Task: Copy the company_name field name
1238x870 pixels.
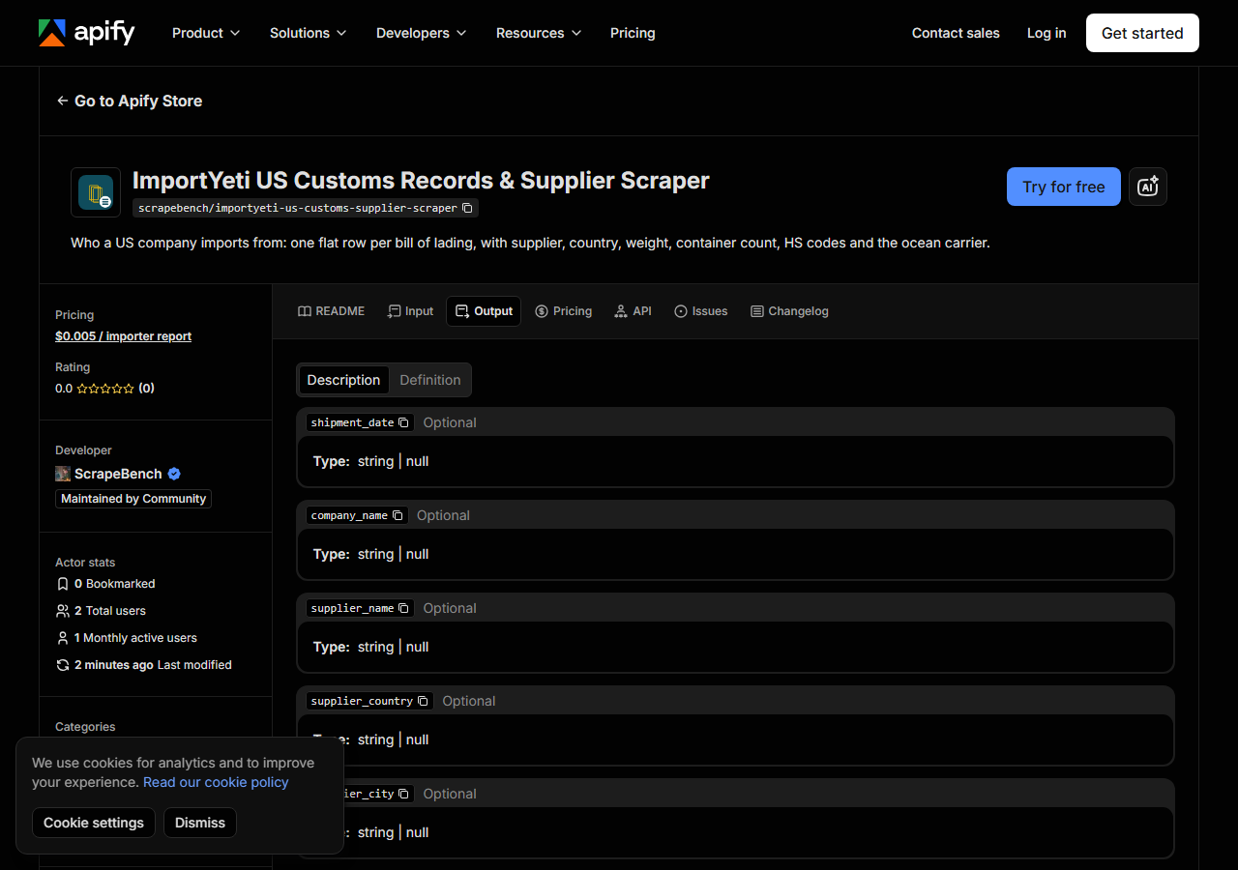Action: pos(398,515)
